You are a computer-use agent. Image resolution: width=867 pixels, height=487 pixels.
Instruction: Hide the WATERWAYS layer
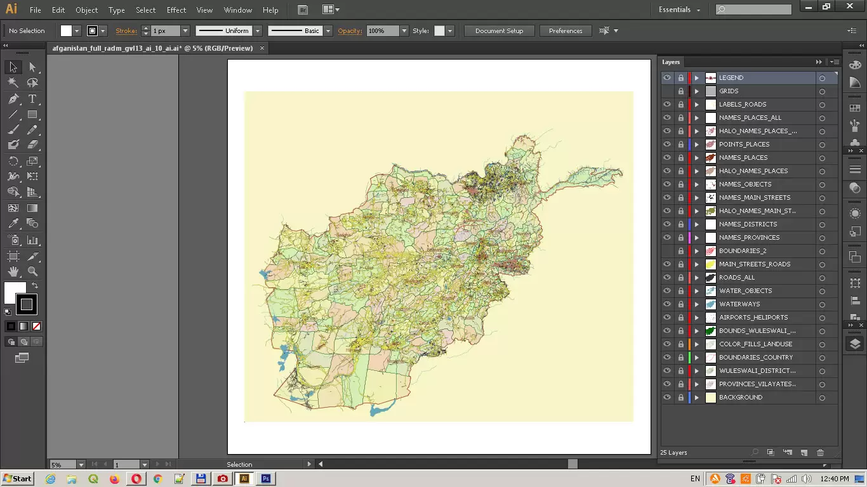[x=667, y=304]
